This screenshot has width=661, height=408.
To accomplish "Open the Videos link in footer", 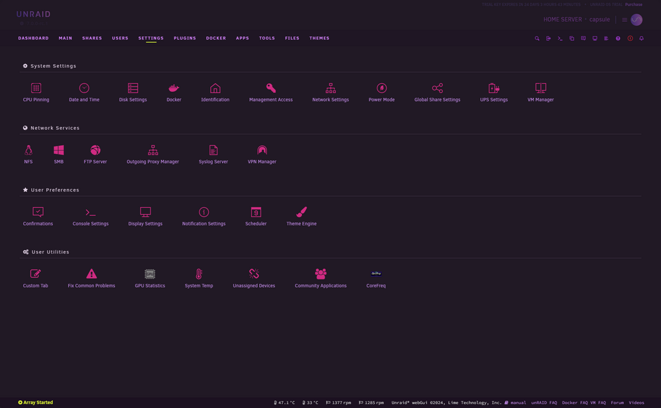I will coord(636,403).
